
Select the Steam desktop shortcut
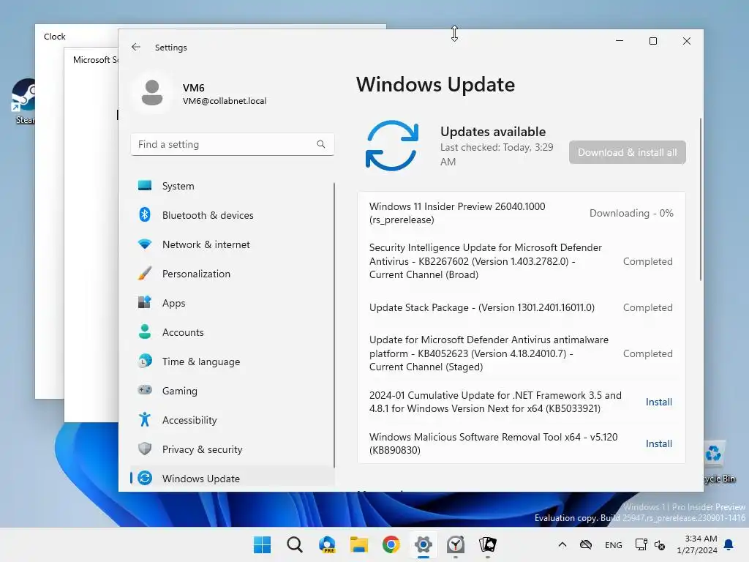(23, 102)
